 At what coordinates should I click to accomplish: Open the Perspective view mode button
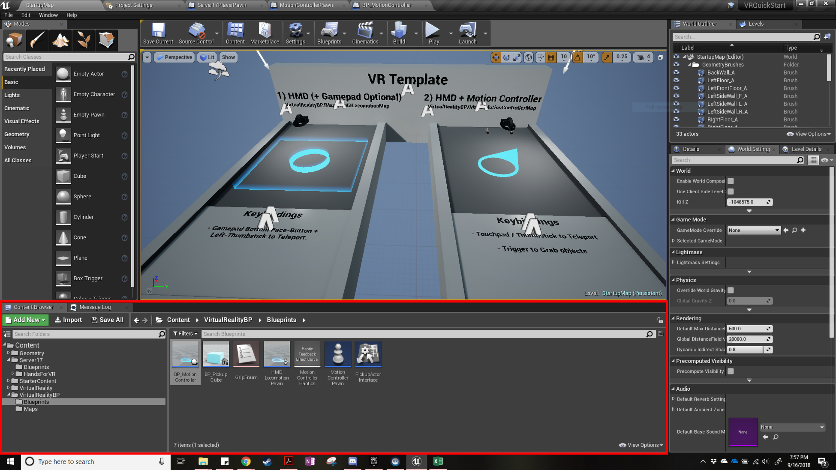pos(174,57)
